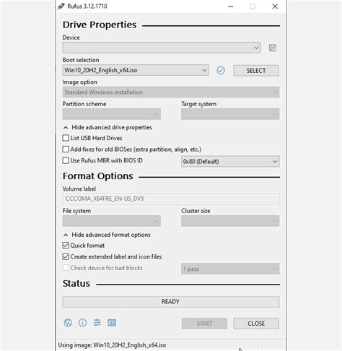342x351 pixels.
Task: Collapse Hide advanced drive properties
Action: (x=108, y=127)
